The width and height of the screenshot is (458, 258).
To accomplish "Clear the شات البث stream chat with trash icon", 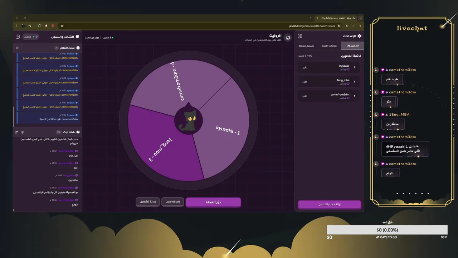I will [23, 132].
